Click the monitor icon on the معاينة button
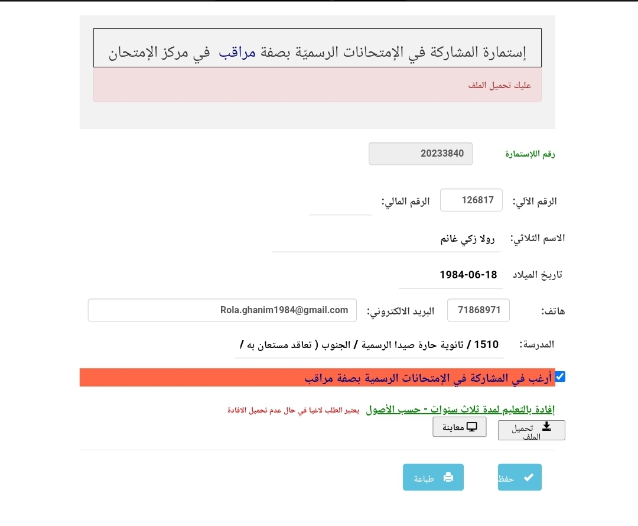638x526 pixels. tap(472, 427)
